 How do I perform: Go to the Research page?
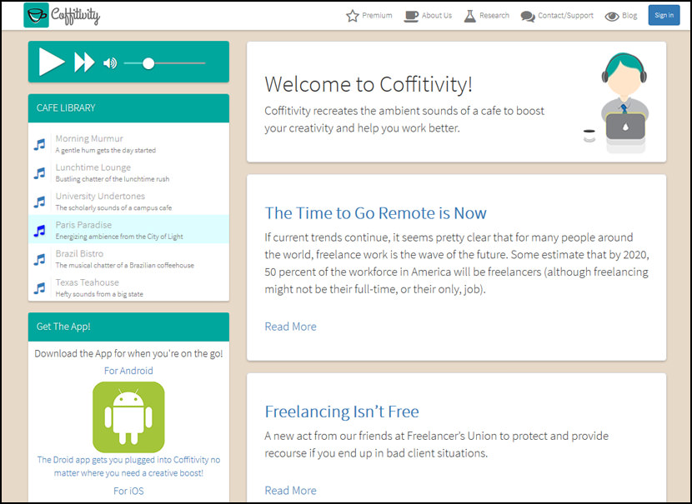pos(487,16)
